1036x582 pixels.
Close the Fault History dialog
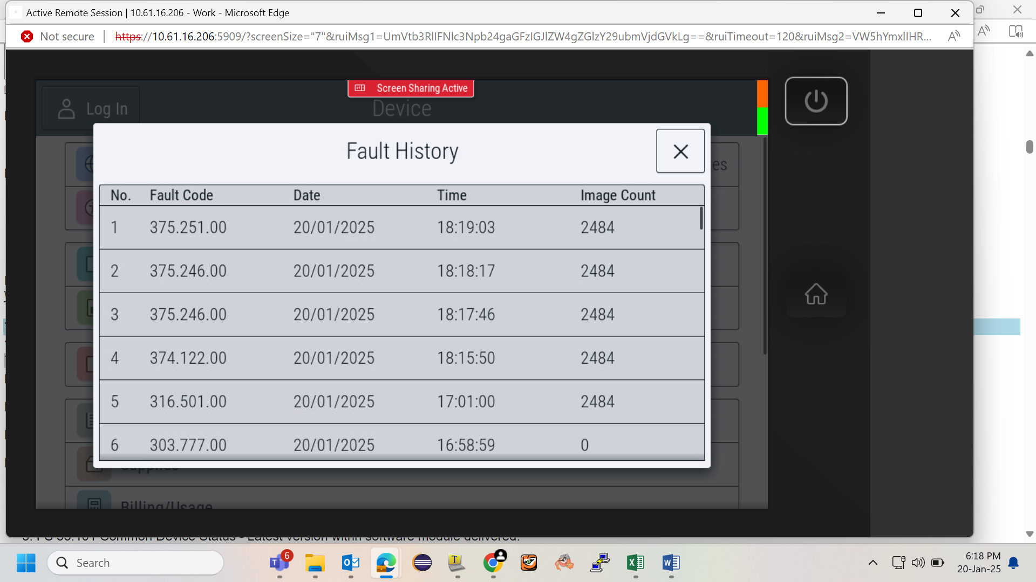[x=680, y=151]
